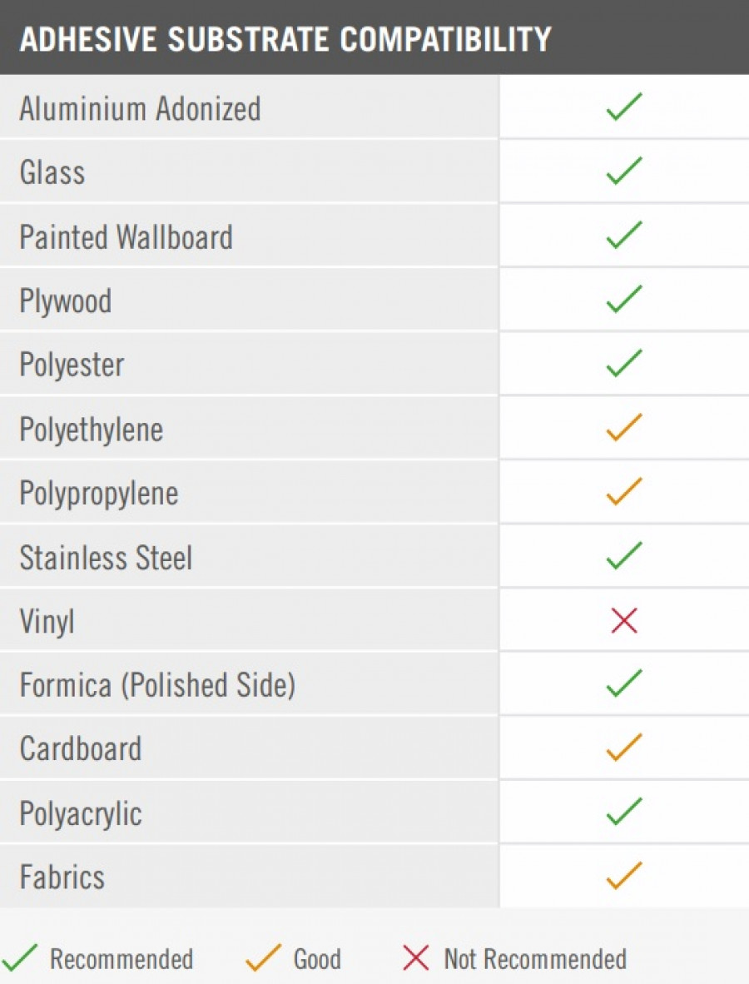Click the green Recommended legend checkmark
Screen dimensions: 749x984
coord(19,957)
